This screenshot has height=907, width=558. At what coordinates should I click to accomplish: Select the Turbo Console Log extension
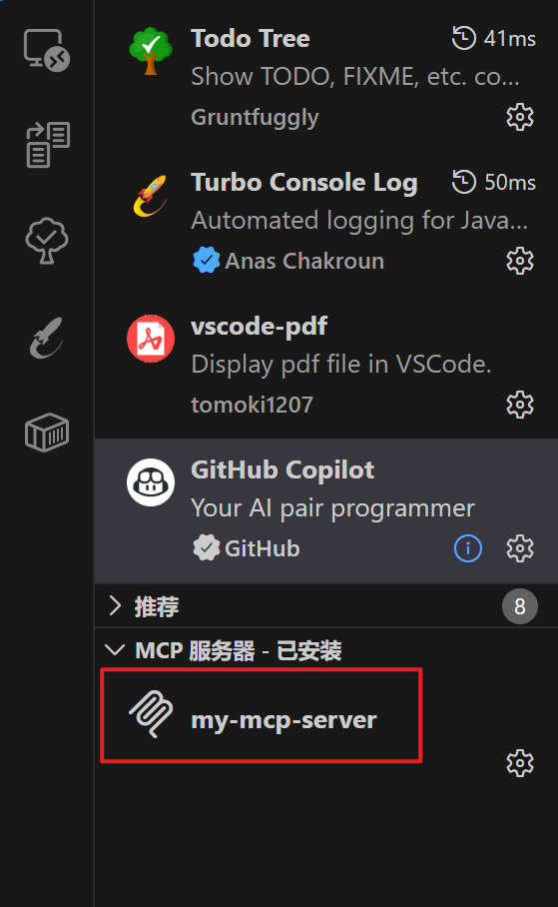[x=326, y=222]
